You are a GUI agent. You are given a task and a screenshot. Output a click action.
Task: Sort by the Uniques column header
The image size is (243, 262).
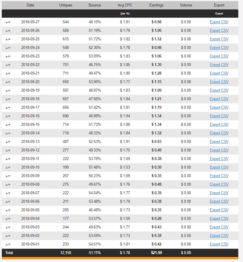coord(66,5)
